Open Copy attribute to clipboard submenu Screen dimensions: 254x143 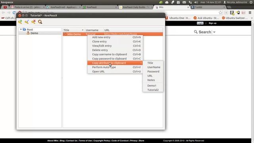(x=115, y=63)
